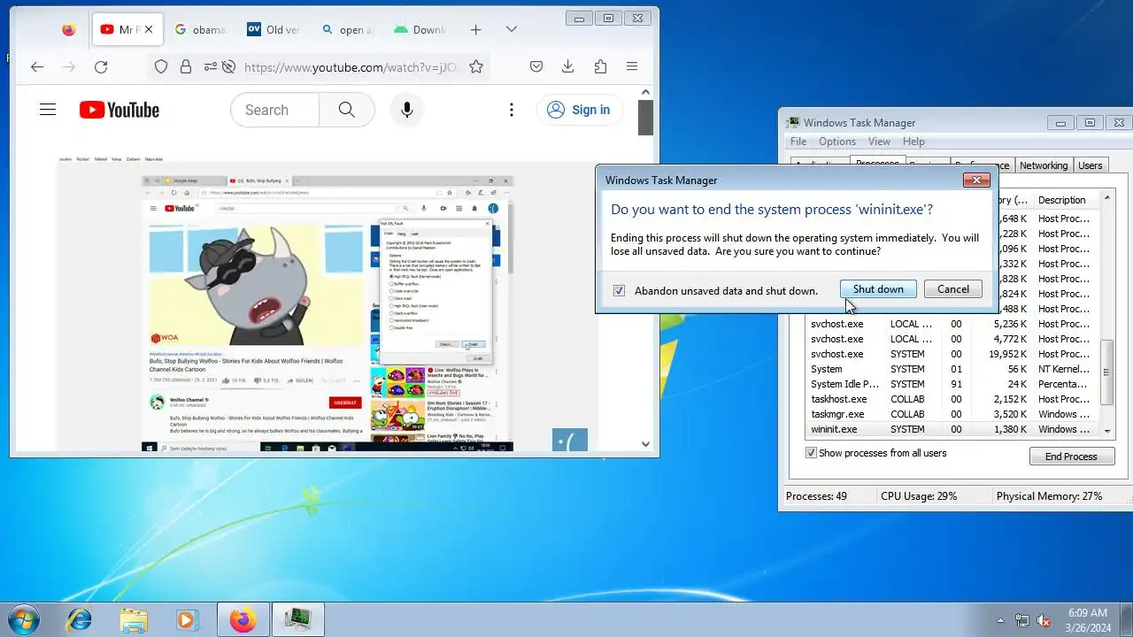This screenshot has width=1133, height=637.
Task: Open the Windows Start menu
Action: click(24, 619)
